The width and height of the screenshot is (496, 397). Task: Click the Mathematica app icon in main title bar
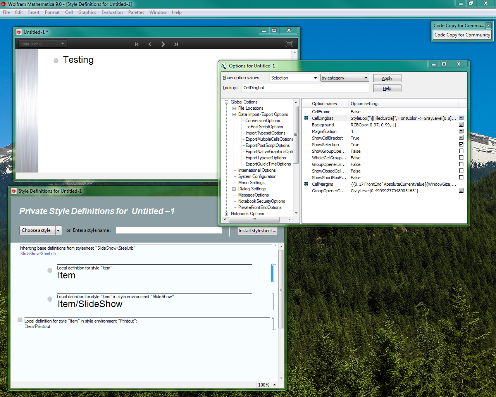coord(3,4)
